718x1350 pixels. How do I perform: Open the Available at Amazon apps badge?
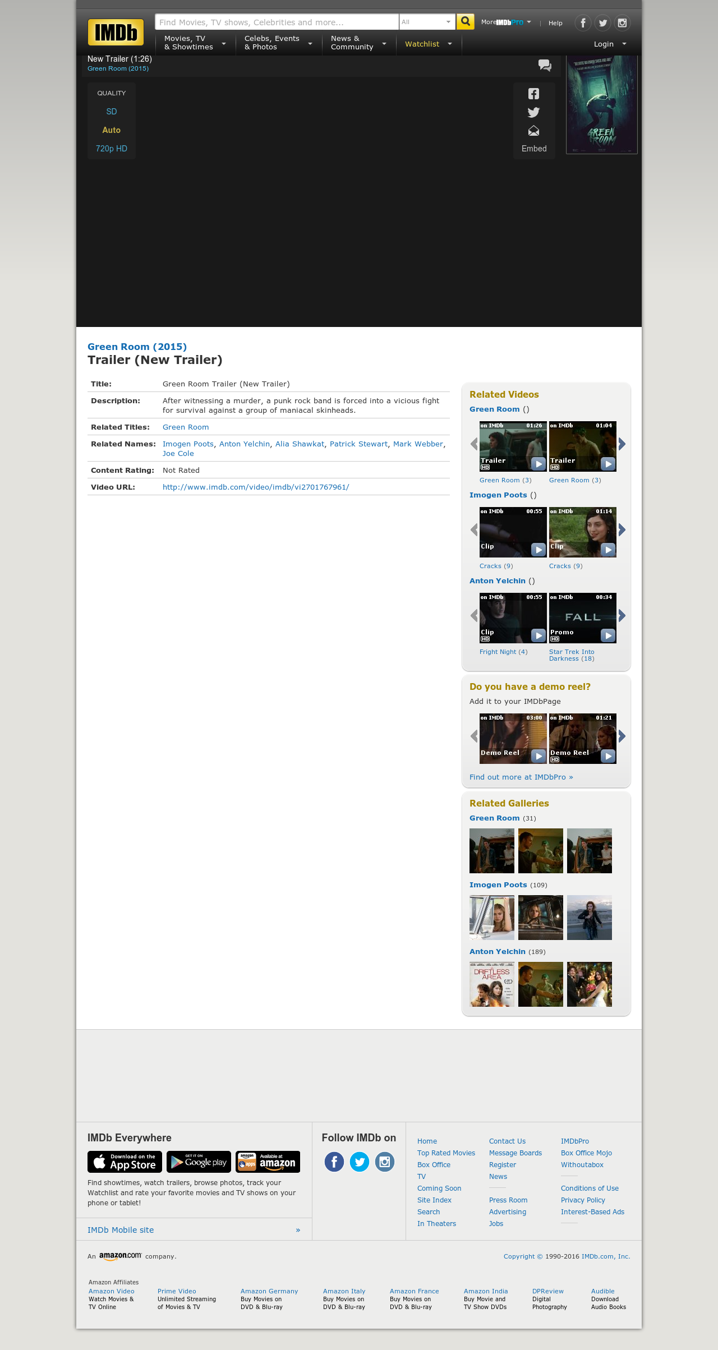click(268, 1162)
